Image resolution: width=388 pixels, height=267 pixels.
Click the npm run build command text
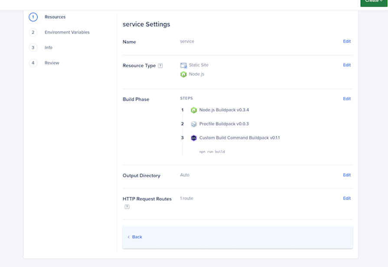click(x=212, y=152)
